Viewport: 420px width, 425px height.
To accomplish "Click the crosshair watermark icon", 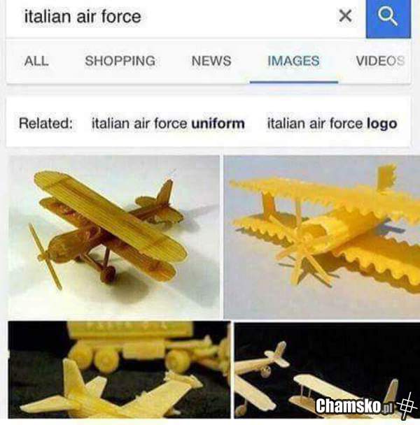I will tap(406, 405).
